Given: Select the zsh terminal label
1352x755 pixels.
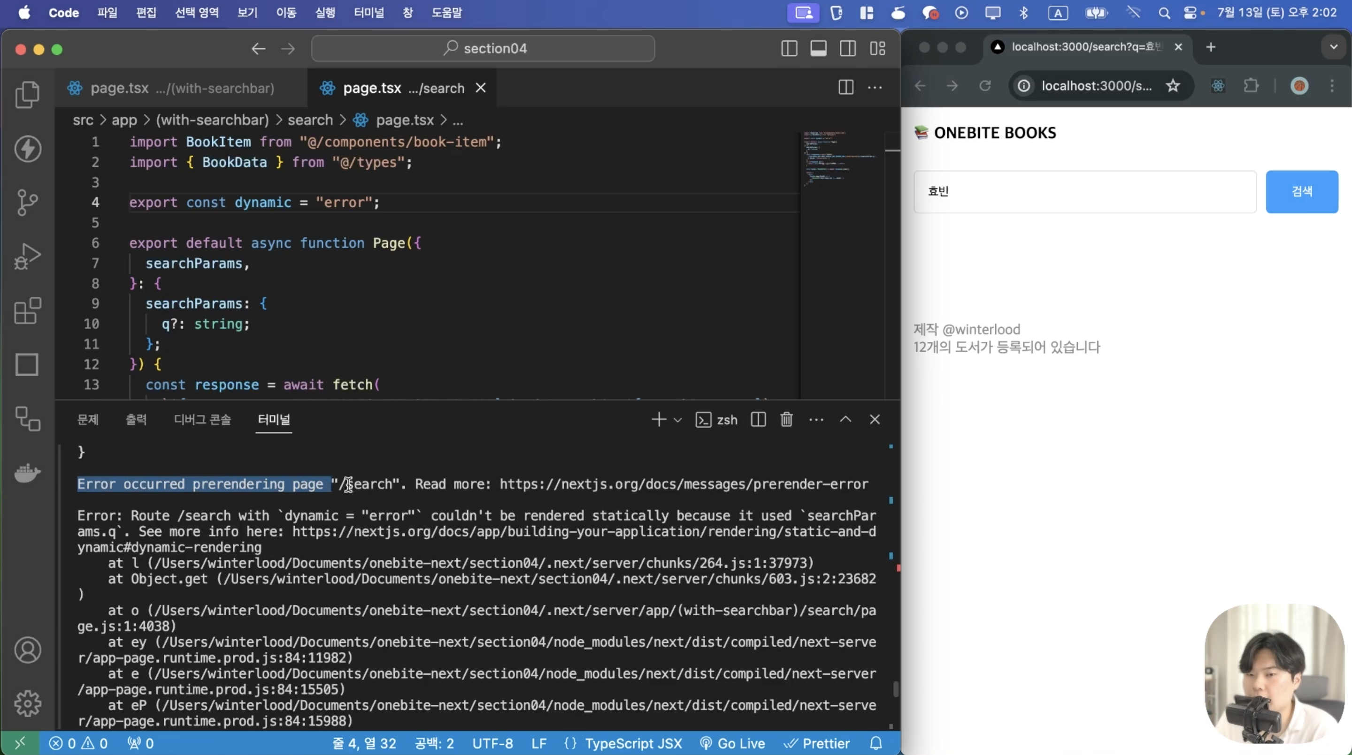Looking at the screenshot, I should (x=716, y=420).
